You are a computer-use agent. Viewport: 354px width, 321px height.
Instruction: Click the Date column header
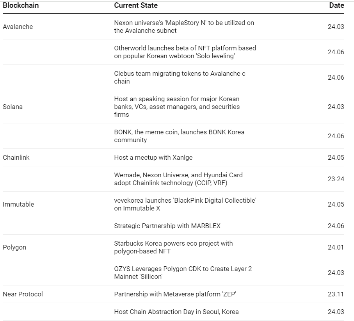pos(336,5)
